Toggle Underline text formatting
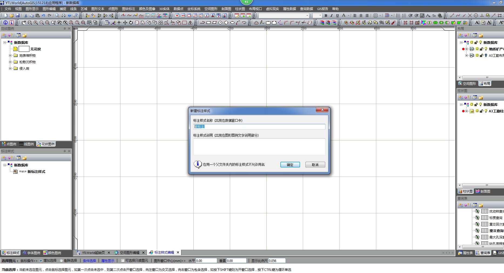This screenshot has width=504, height=273. 337,16
